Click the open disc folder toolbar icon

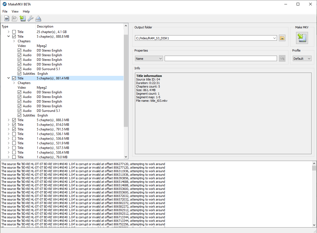pos(14,19)
